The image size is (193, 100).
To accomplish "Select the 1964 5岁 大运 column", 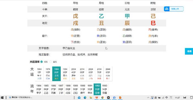I will (39, 74).
